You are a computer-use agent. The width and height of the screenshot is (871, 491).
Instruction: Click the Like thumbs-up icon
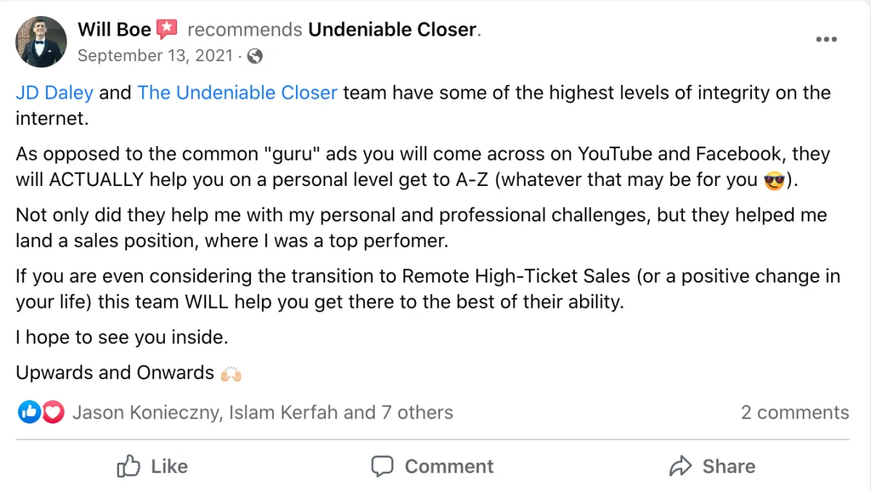pos(128,466)
